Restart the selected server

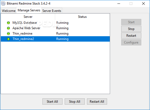click(x=131, y=36)
